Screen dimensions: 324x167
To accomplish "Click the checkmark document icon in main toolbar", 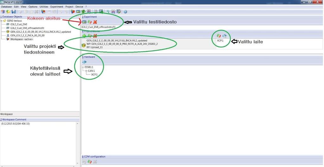I will [96, 12].
